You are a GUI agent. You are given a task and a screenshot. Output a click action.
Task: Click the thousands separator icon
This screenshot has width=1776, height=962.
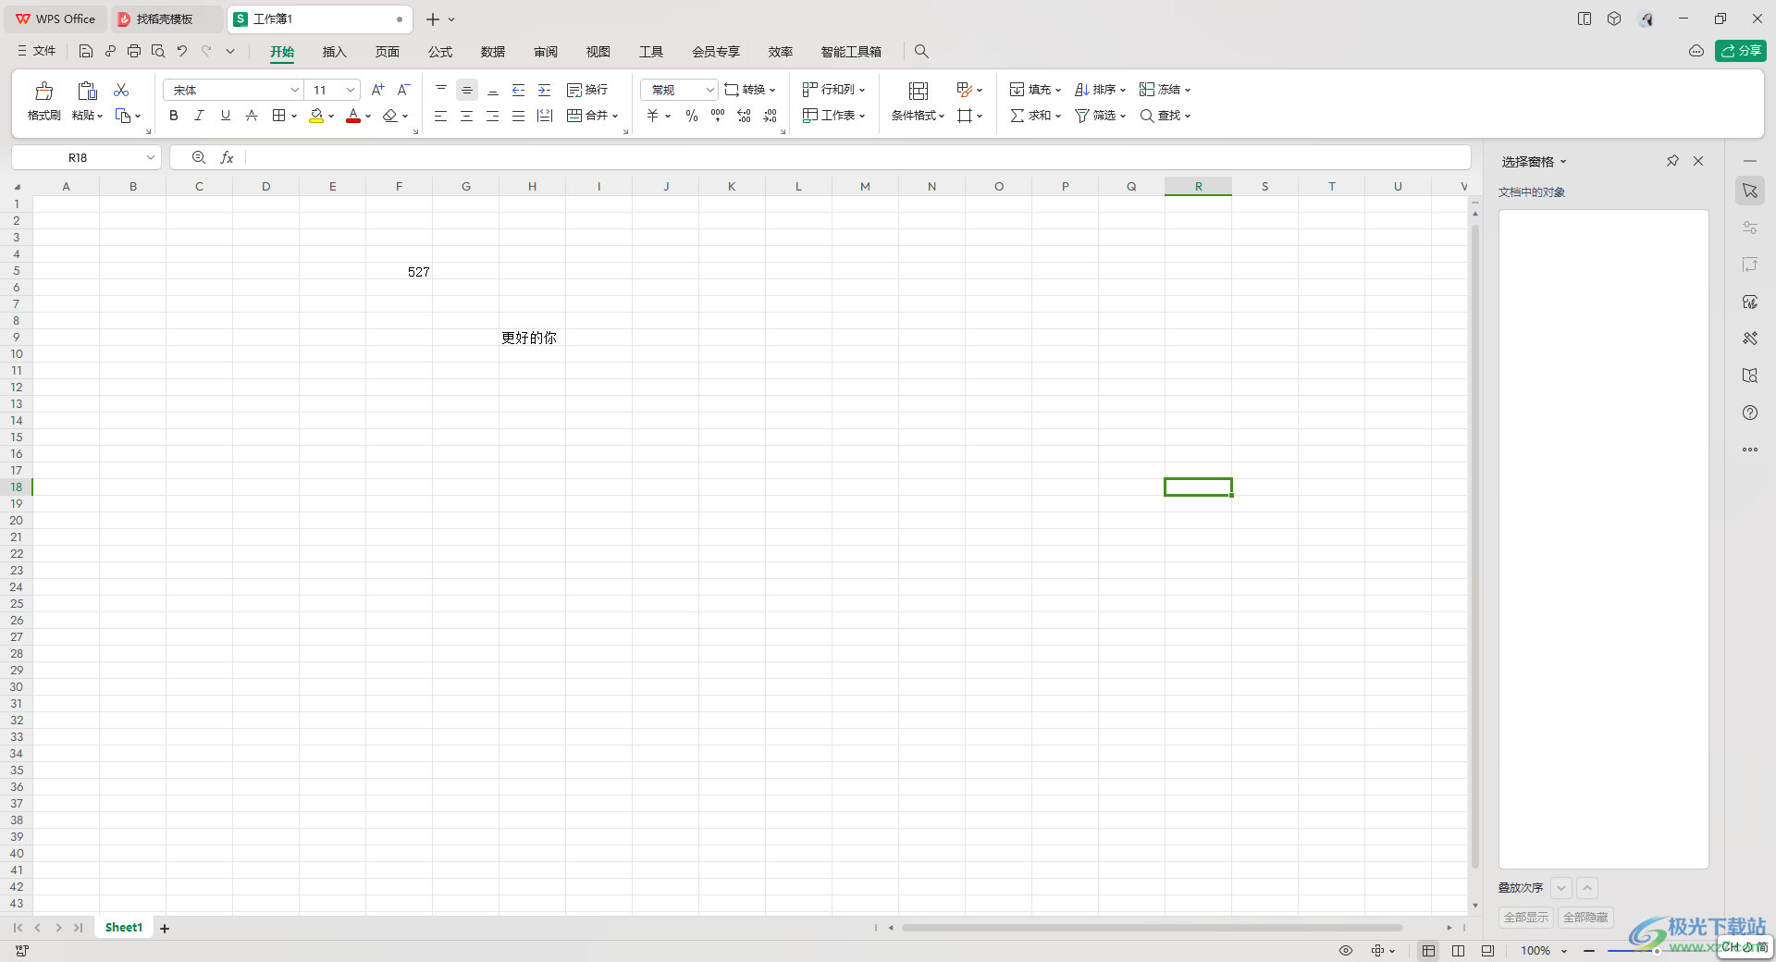coord(718,116)
